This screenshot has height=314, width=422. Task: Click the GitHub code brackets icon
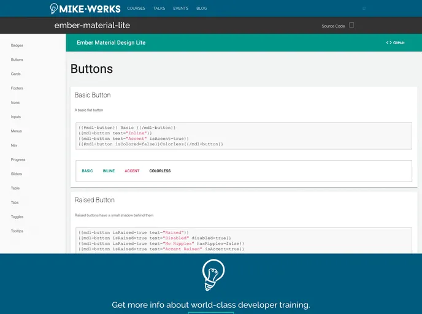(389, 43)
